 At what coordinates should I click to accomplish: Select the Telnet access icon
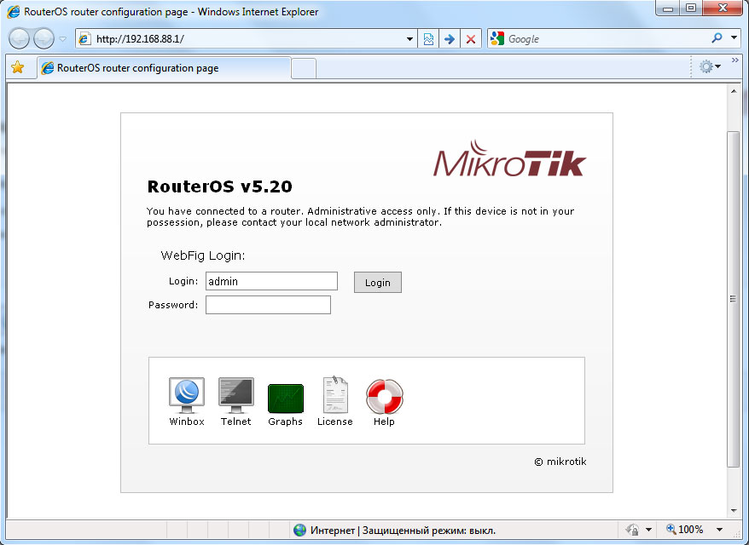(235, 394)
